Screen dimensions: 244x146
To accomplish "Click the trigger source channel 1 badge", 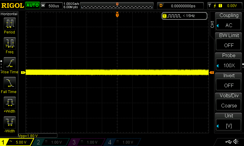I will 220,6.
